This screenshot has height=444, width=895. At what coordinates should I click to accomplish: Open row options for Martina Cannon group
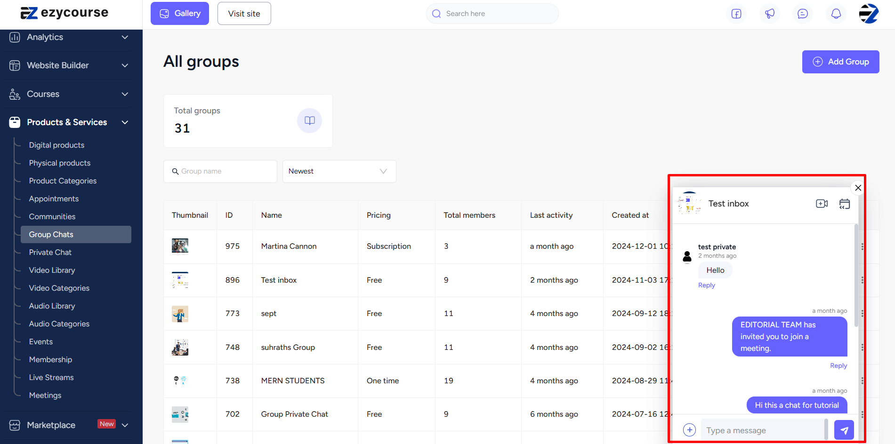[862, 246]
